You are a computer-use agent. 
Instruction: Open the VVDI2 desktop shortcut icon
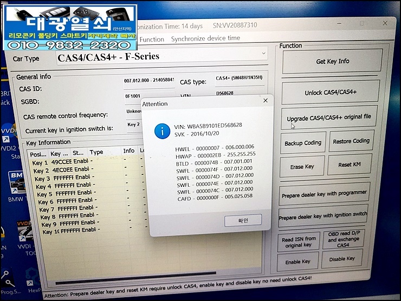pyautogui.click(x=8, y=138)
